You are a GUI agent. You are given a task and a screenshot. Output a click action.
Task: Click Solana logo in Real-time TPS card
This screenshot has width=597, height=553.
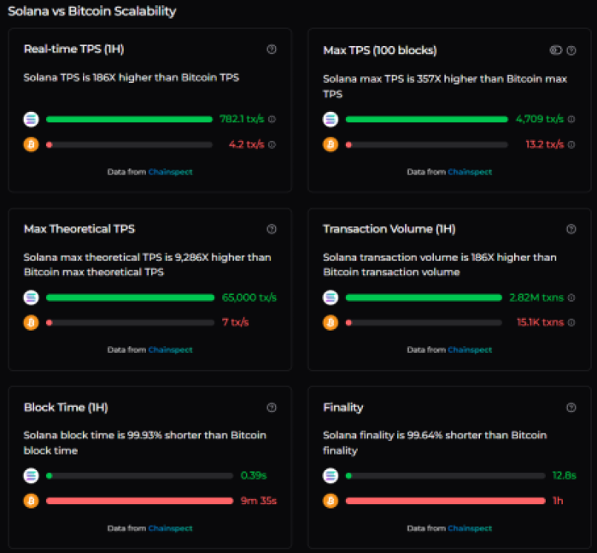[31, 120]
